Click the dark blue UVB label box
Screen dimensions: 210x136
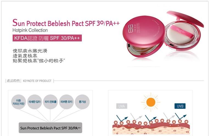click(x=180, y=106)
